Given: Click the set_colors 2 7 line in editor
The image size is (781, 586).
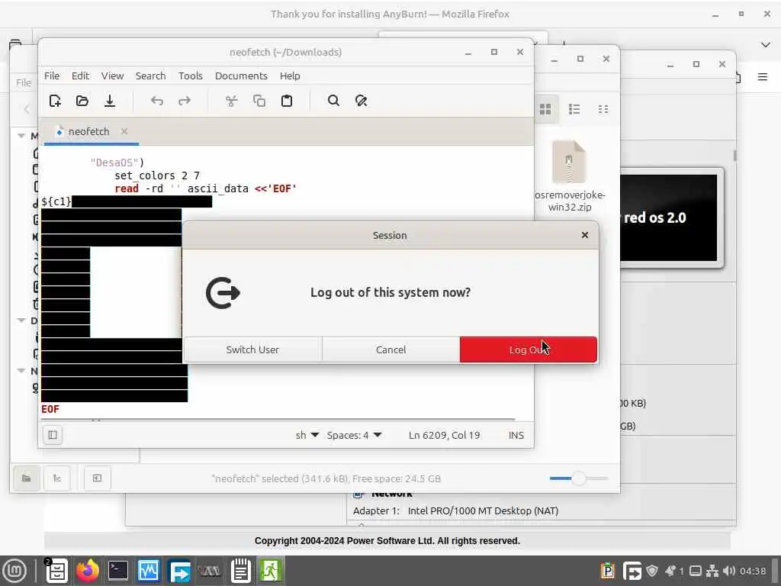Looking at the screenshot, I should coord(157,176).
